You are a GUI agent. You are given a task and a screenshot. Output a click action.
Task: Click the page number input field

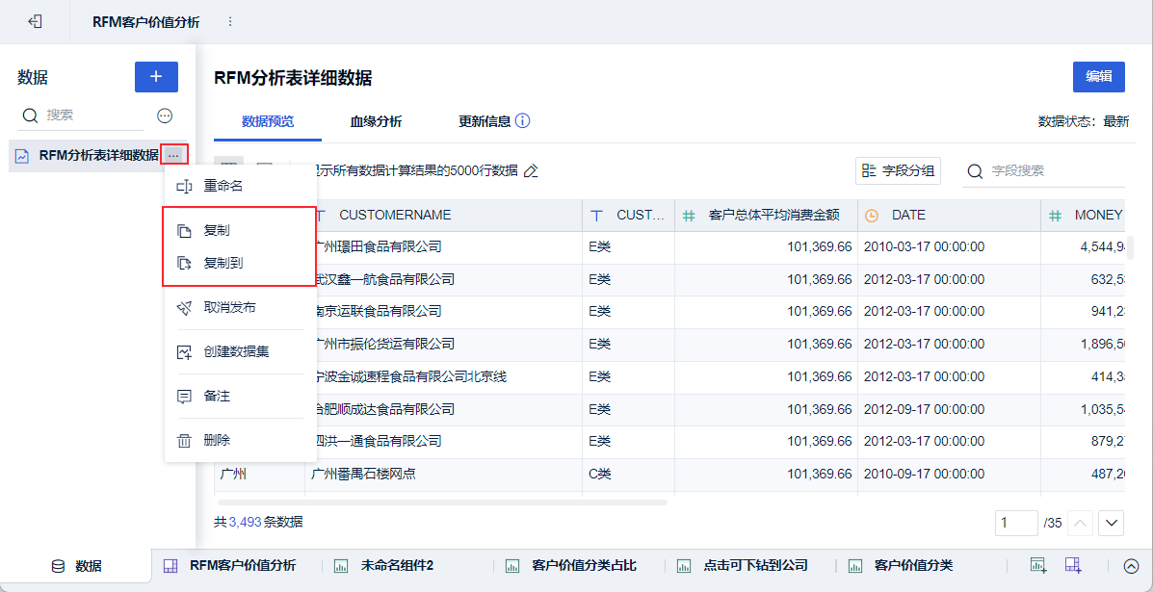point(1016,523)
